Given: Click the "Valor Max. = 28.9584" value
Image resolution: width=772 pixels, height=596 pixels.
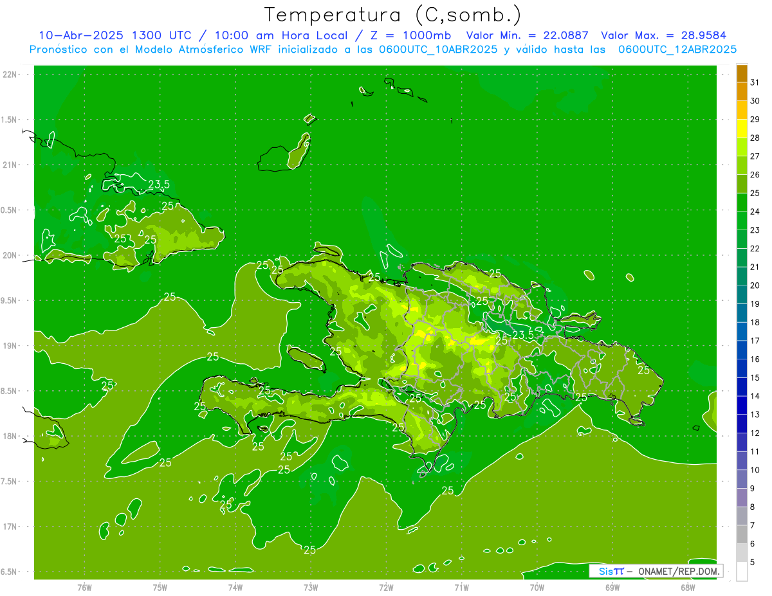Looking at the screenshot, I should tap(666, 35).
